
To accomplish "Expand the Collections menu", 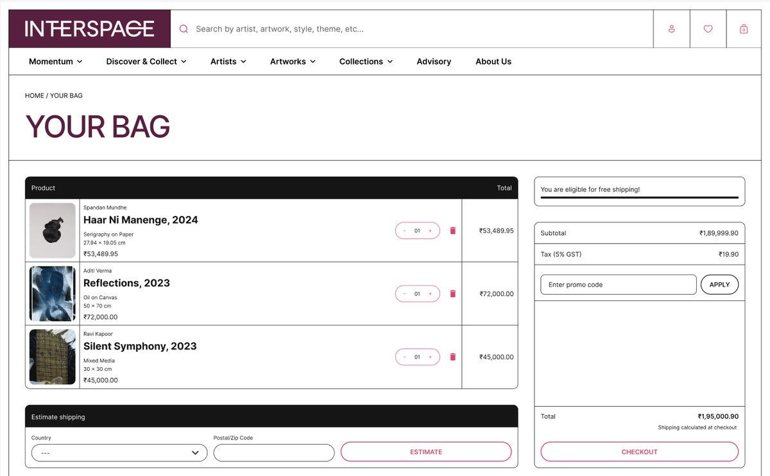I will pyautogui.click(x=366, y=62).
